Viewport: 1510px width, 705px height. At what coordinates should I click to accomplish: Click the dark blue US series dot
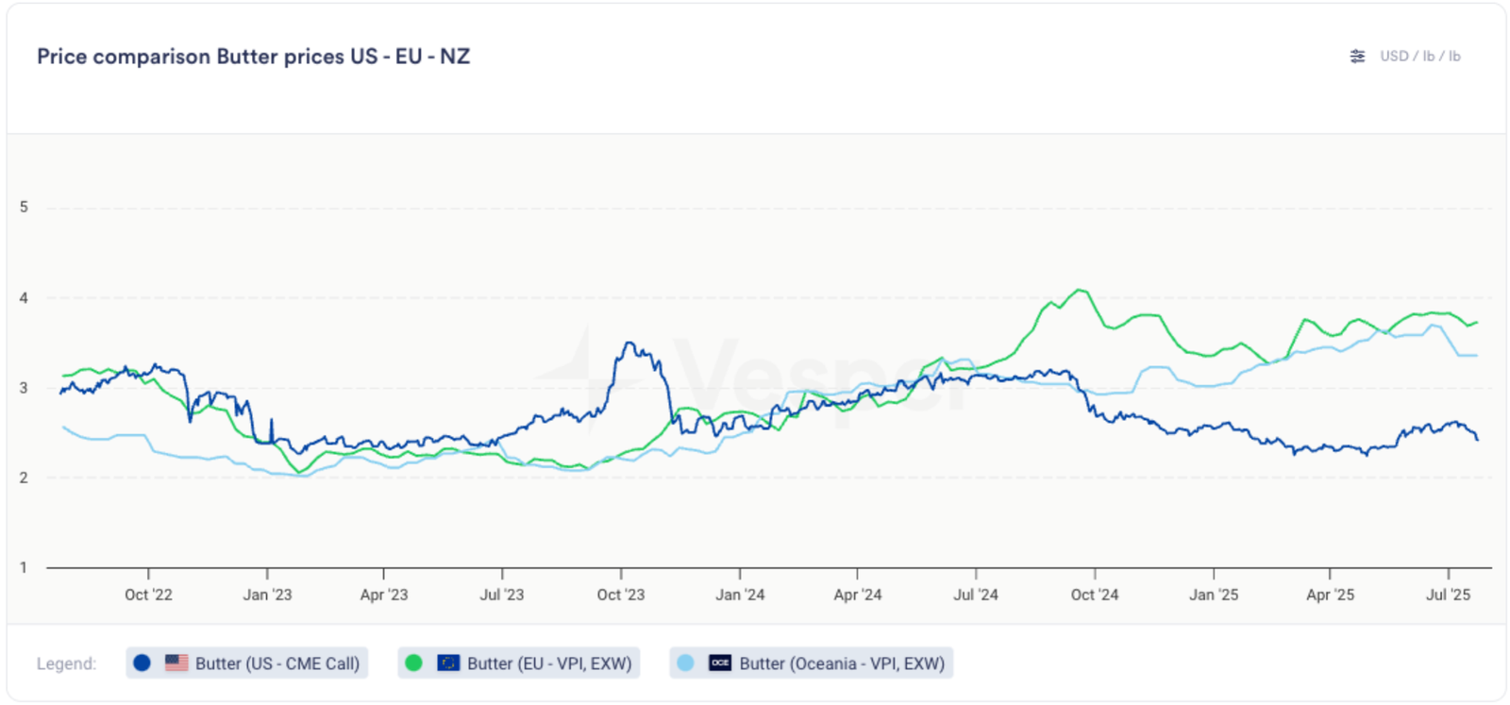pyautogui.click(x=143, y=663)
